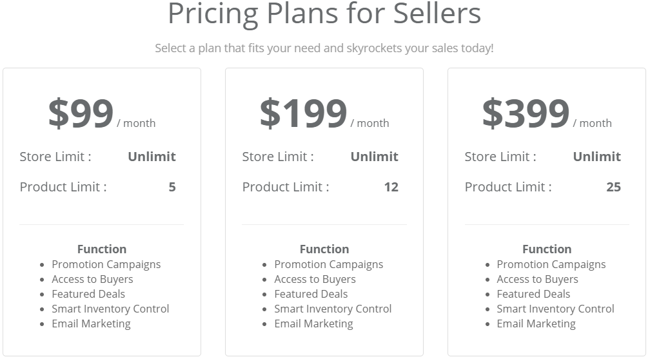Click Promotion Campaigns in the $399 plan

(551, 265)
